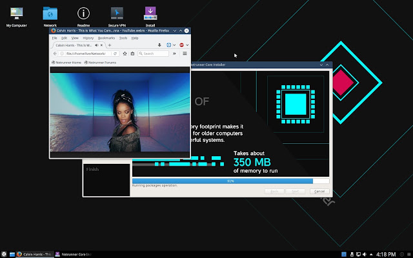Switch to Calvin Harris Firefox taskbar entry
The width and height of the screenshot is (413, 258).
34,254
